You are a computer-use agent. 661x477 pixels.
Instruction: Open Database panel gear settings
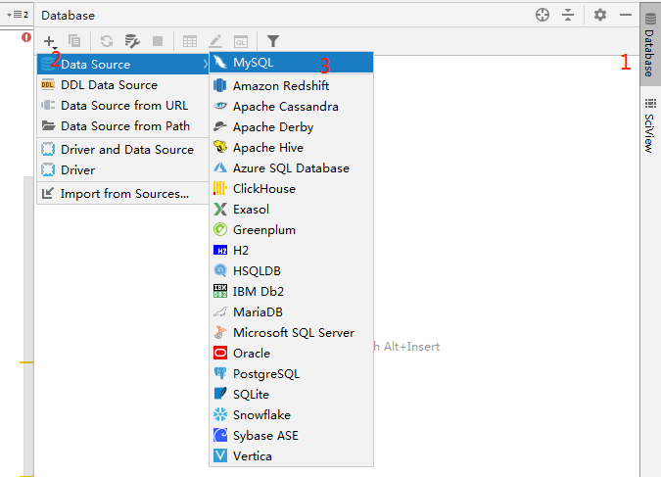point(600,16)
